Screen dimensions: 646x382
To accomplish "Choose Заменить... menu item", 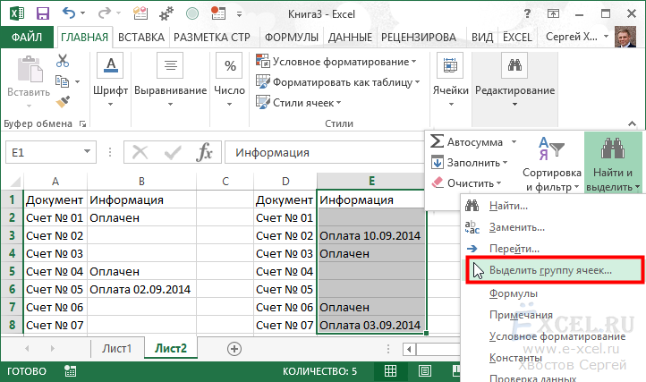I will pyautogui.click(x=552, y=227).
